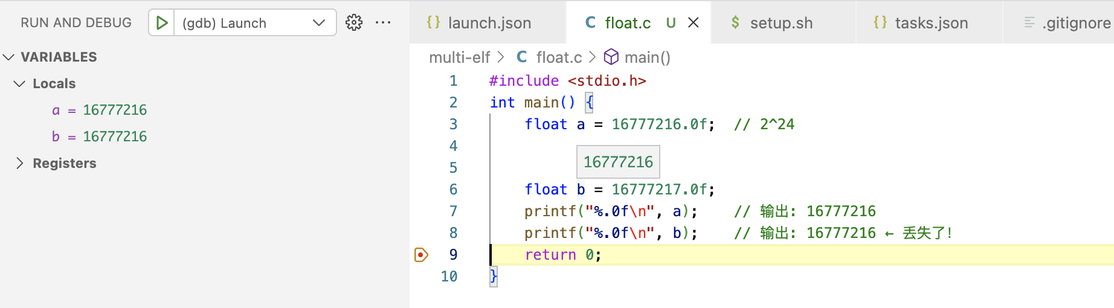The image size is (1114, 308).
Task: Click the green Start Debugging play button
Action: [161, 23]
